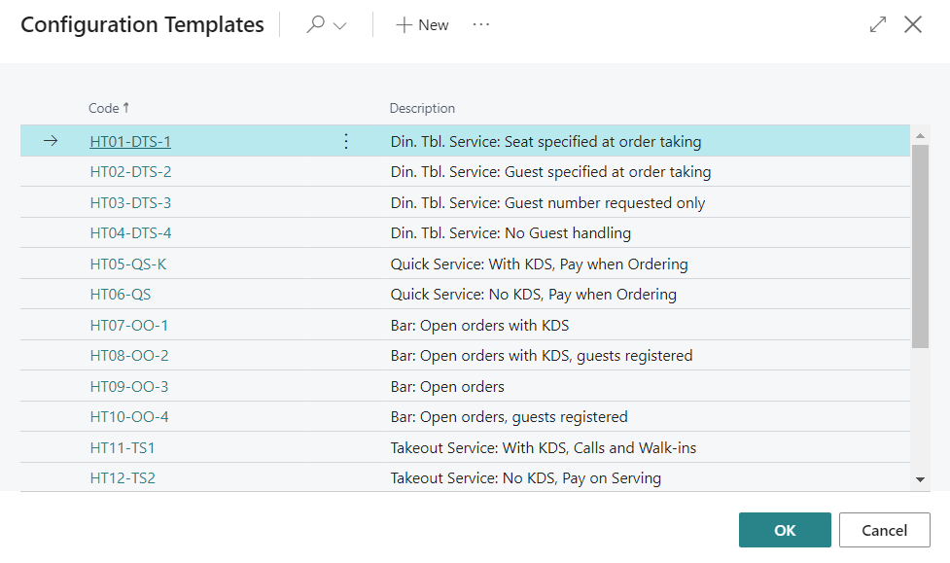Open row actions for HT01-DTS-1
This screenshot has height=563, width=950.
coord(346,142)
